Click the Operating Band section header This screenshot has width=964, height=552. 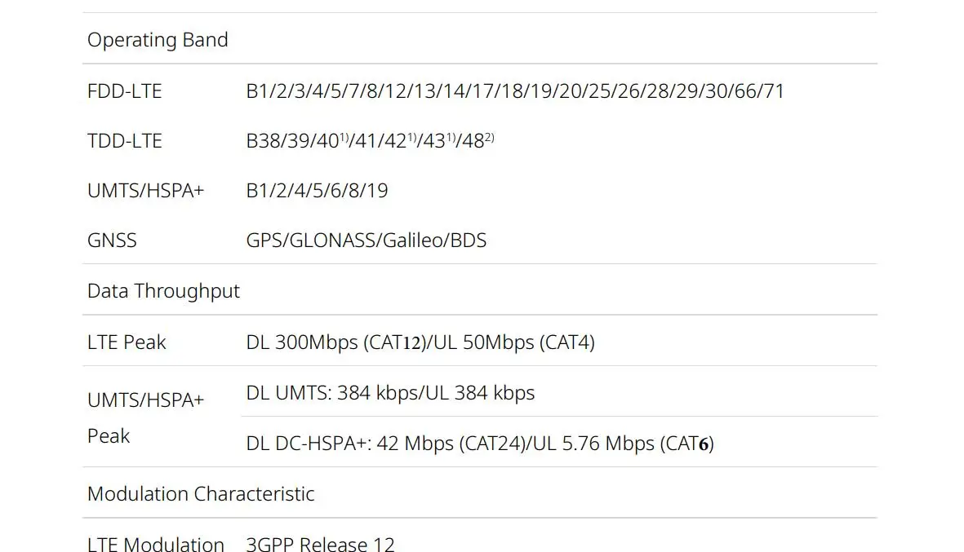click(158, 40)
